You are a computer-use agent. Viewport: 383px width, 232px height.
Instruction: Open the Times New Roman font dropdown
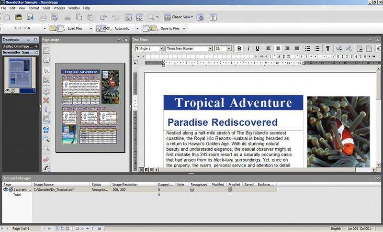(210, 49)
